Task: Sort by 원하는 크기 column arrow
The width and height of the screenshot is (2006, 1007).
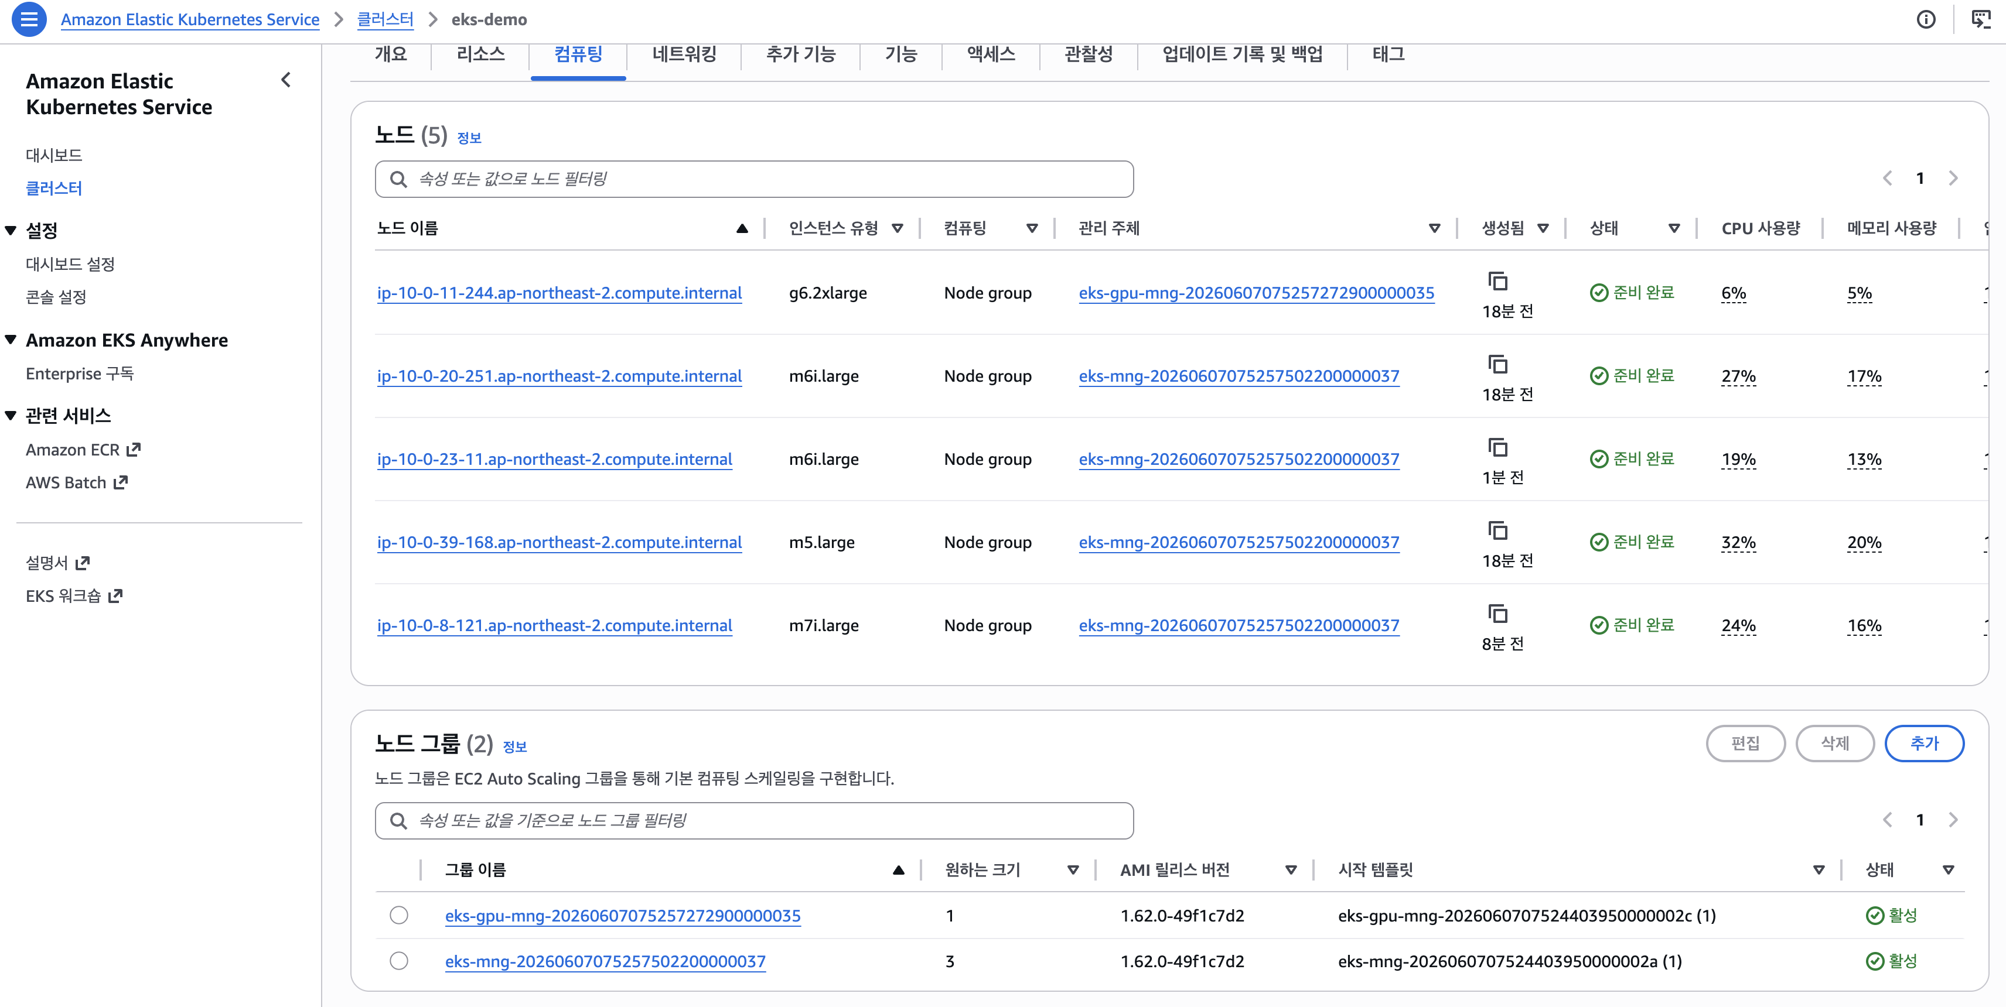Action: pyautogui.click(x=1072, y=870)
